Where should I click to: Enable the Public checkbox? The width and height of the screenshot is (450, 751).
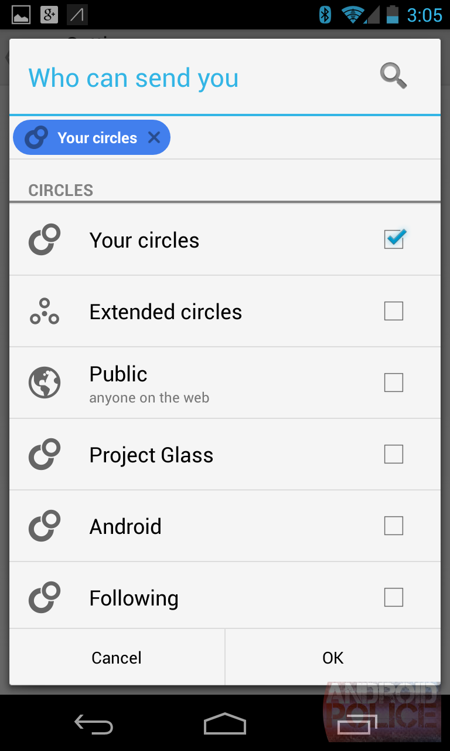[x=394, y=383]
